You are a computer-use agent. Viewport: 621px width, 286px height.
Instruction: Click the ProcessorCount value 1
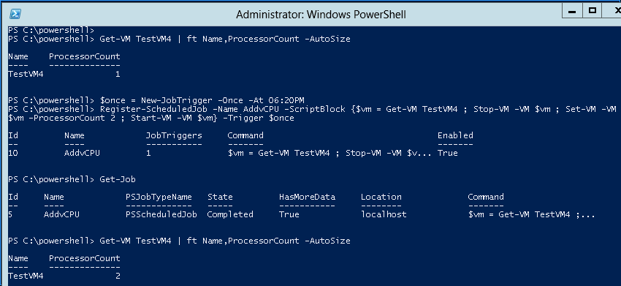click(x=118, y=74)
